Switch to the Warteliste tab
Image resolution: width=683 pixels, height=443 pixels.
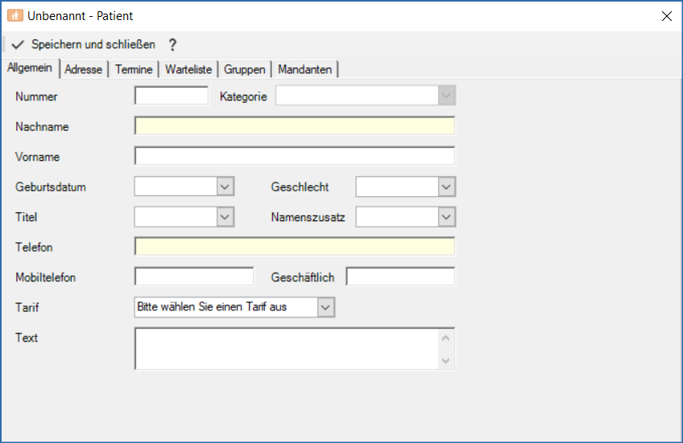click(188, 70)
